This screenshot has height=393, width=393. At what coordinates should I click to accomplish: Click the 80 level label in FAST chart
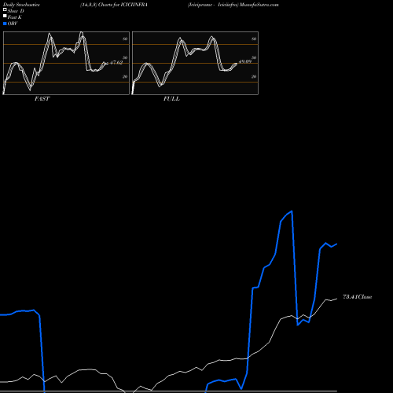click(x=125, y=39)
